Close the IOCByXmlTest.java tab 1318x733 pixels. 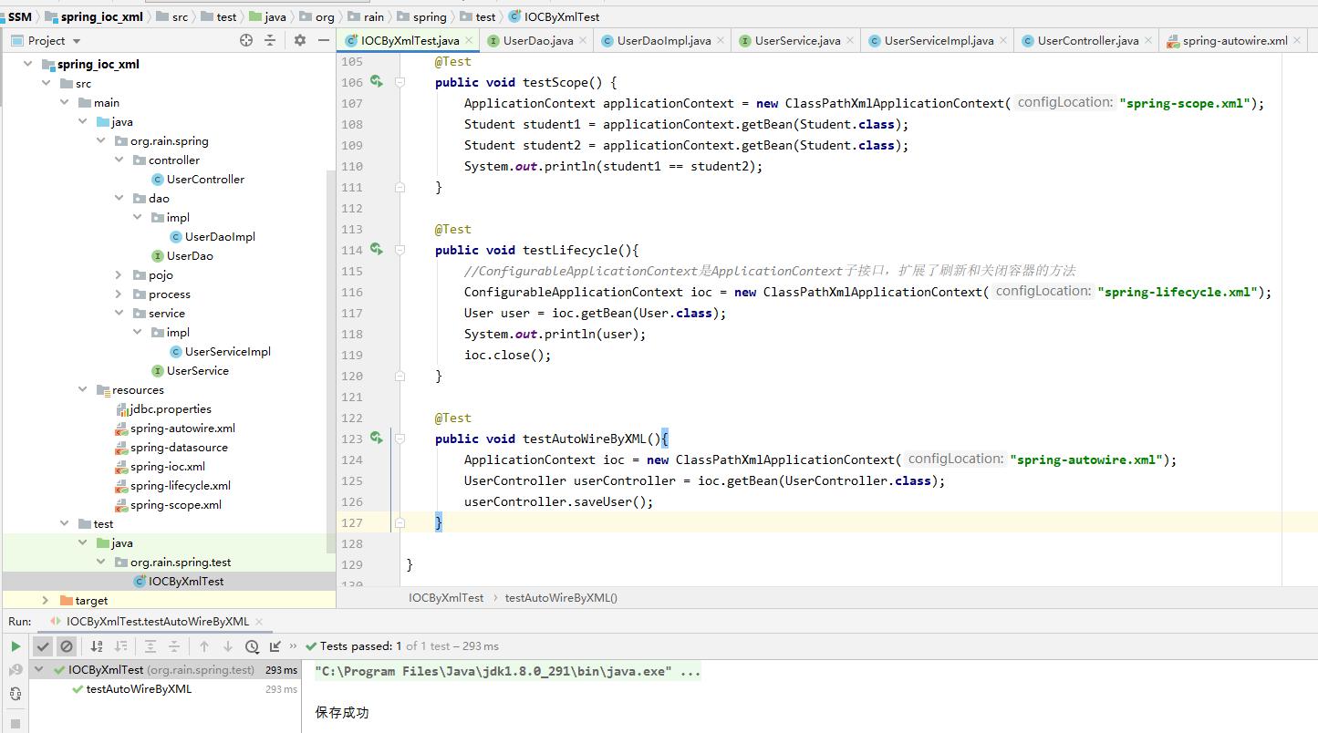[x=469, y=41]
